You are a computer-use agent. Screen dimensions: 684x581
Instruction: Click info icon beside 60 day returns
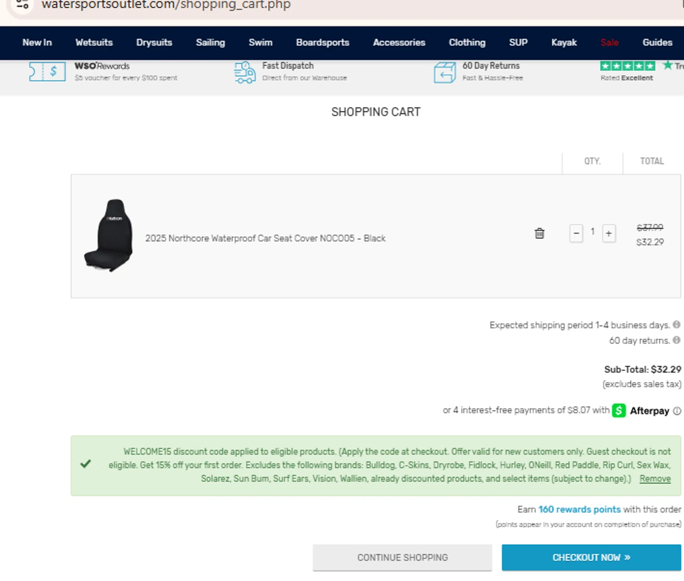(677, 340)
